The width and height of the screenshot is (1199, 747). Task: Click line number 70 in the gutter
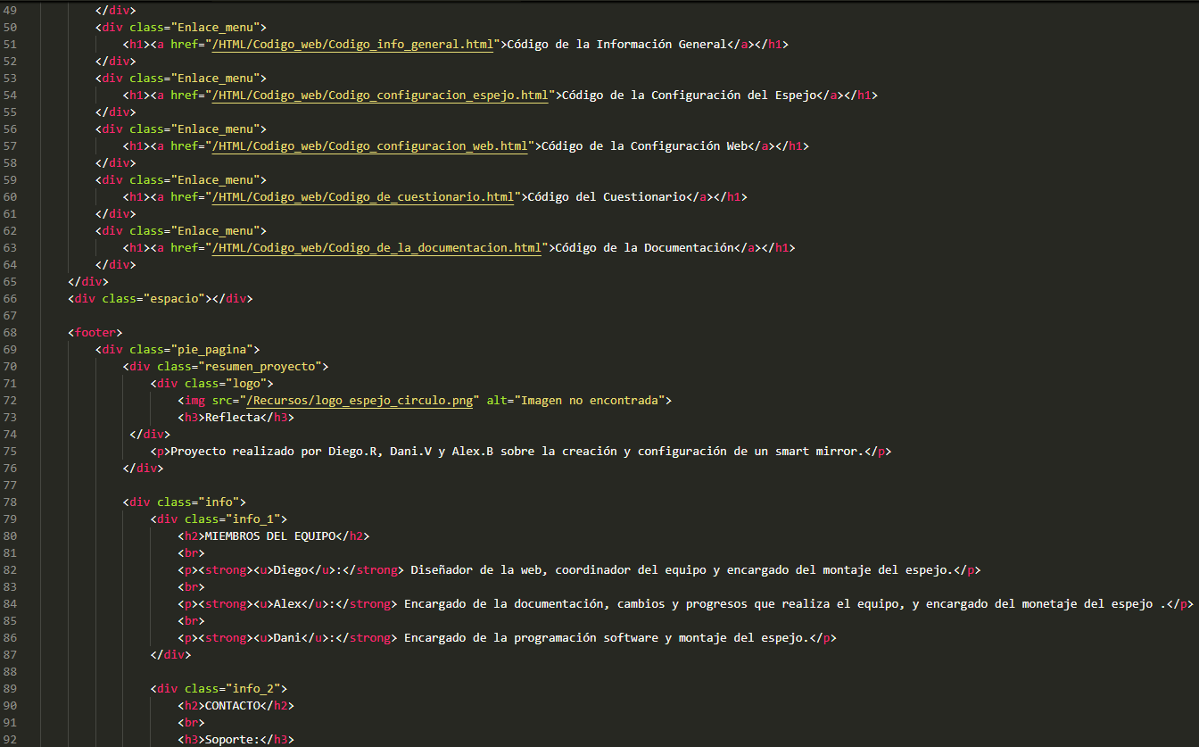pos(10,367)
